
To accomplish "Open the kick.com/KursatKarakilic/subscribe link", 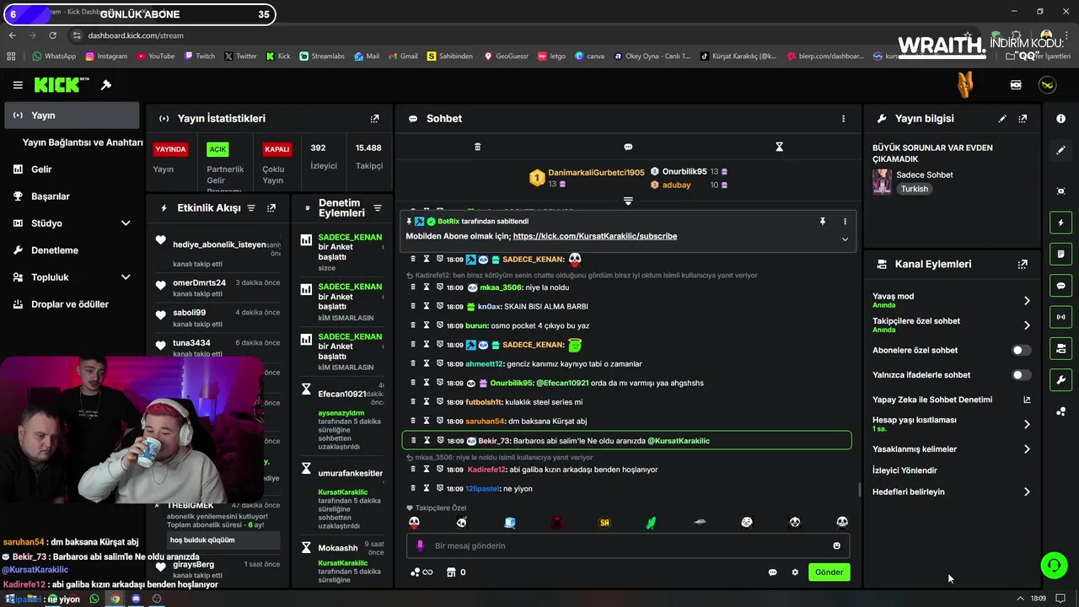I will tap(595, 237).
